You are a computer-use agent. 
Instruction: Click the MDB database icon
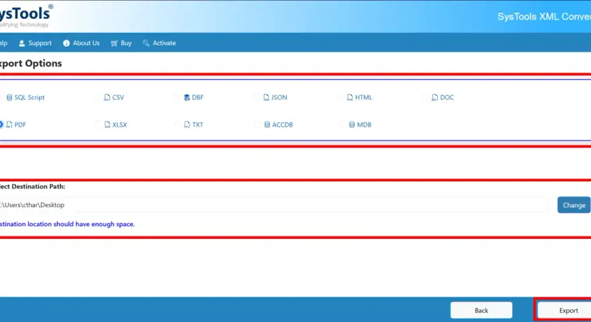352,125
